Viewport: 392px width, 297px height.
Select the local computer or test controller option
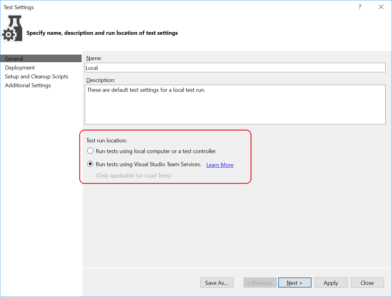pyautogui.click(x=90, y=151)
